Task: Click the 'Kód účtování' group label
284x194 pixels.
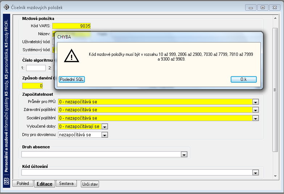Action: tap(35, 166)
